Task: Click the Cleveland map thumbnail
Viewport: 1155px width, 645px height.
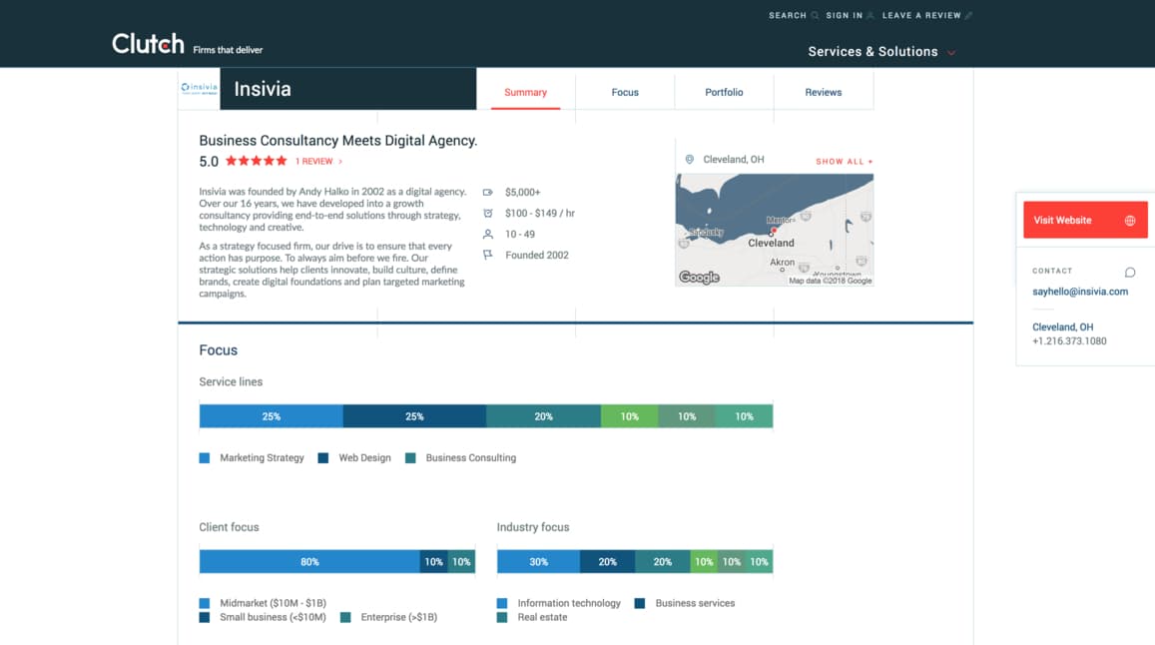Action: tap(775, 230)
